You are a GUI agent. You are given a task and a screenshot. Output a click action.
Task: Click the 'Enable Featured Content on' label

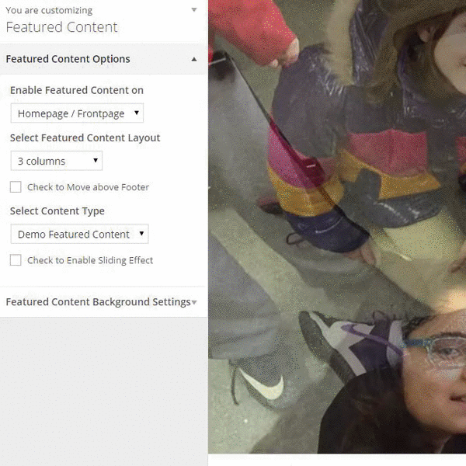[x=77, y=90]
